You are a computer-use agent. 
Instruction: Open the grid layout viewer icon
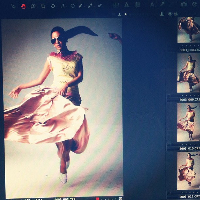(x=116, y=5)
